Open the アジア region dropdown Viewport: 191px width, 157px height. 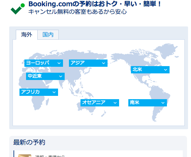(88, 63)
